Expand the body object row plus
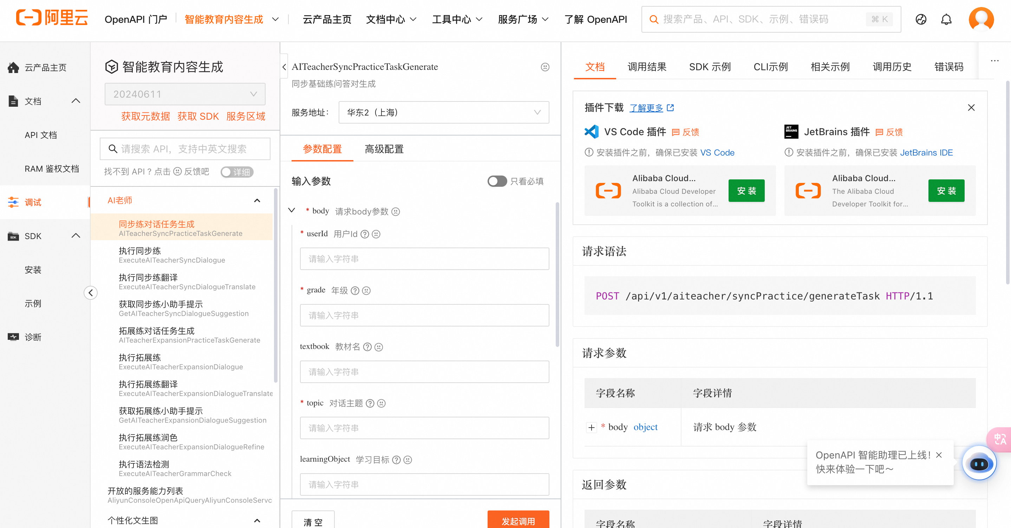The height and width of the screenshot is (528, 1011). [x=592, y=427]
